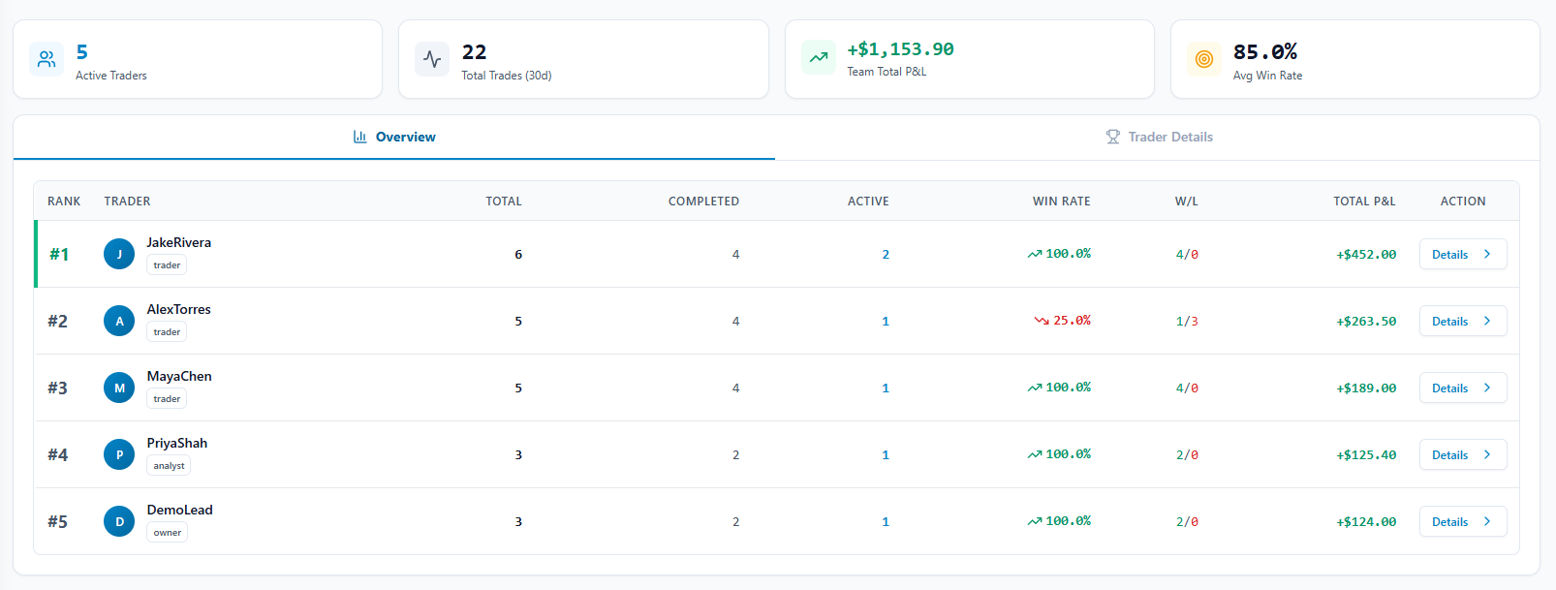Expand MayaChen's Details chevron

[1487, 388]
